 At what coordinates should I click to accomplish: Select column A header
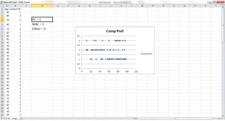(7, 6)
